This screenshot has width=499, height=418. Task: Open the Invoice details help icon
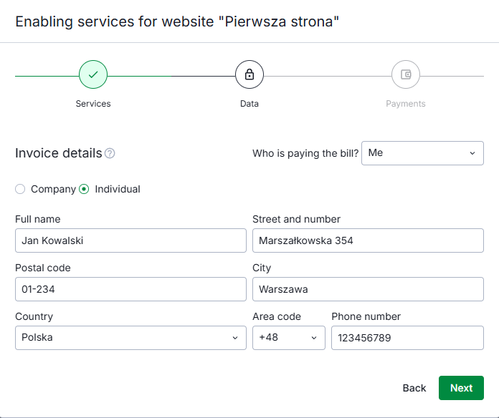(x=110, y=153)
